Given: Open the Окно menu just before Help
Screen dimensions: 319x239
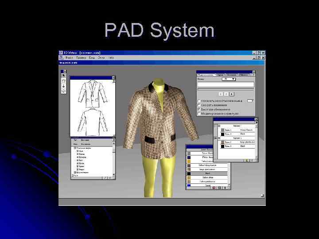Looking at the screenshot, I should pyautogui.click(x=101, y=58).
